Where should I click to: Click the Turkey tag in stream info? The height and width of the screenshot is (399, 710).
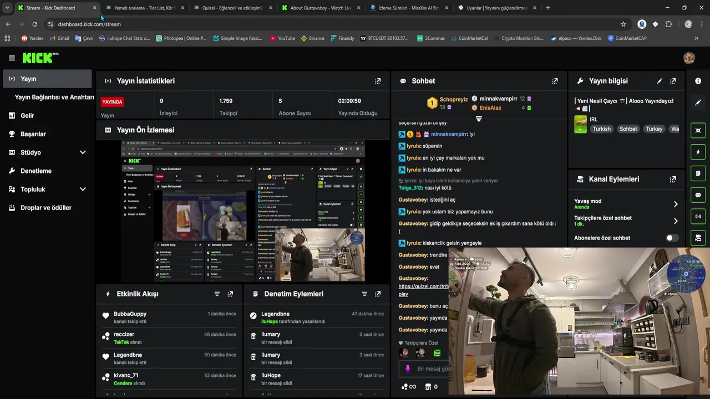(654, 129)
